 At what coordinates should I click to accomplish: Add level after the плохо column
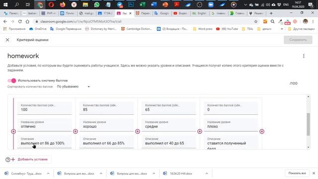coord(262,131)
